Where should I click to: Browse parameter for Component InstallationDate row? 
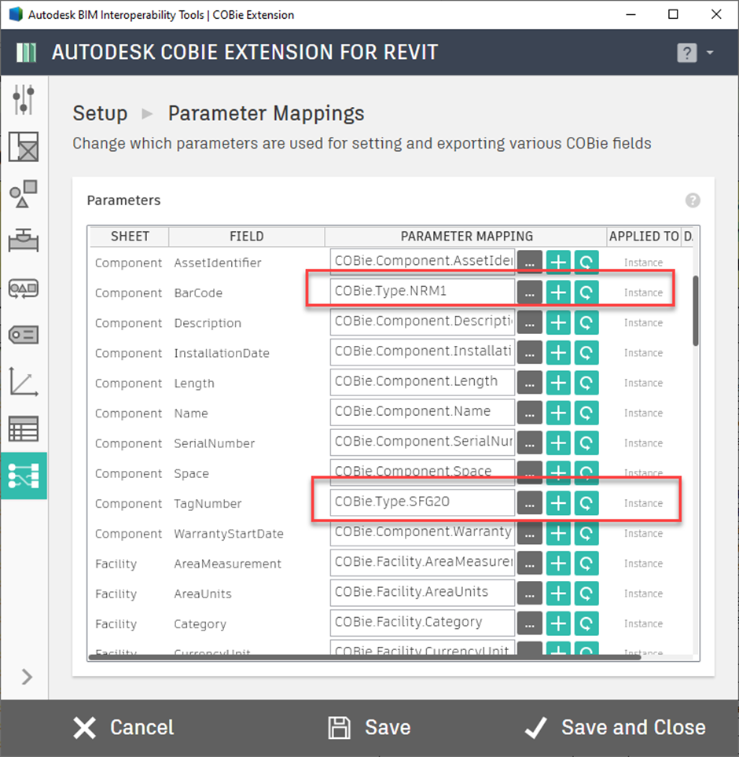pos(530,352)
